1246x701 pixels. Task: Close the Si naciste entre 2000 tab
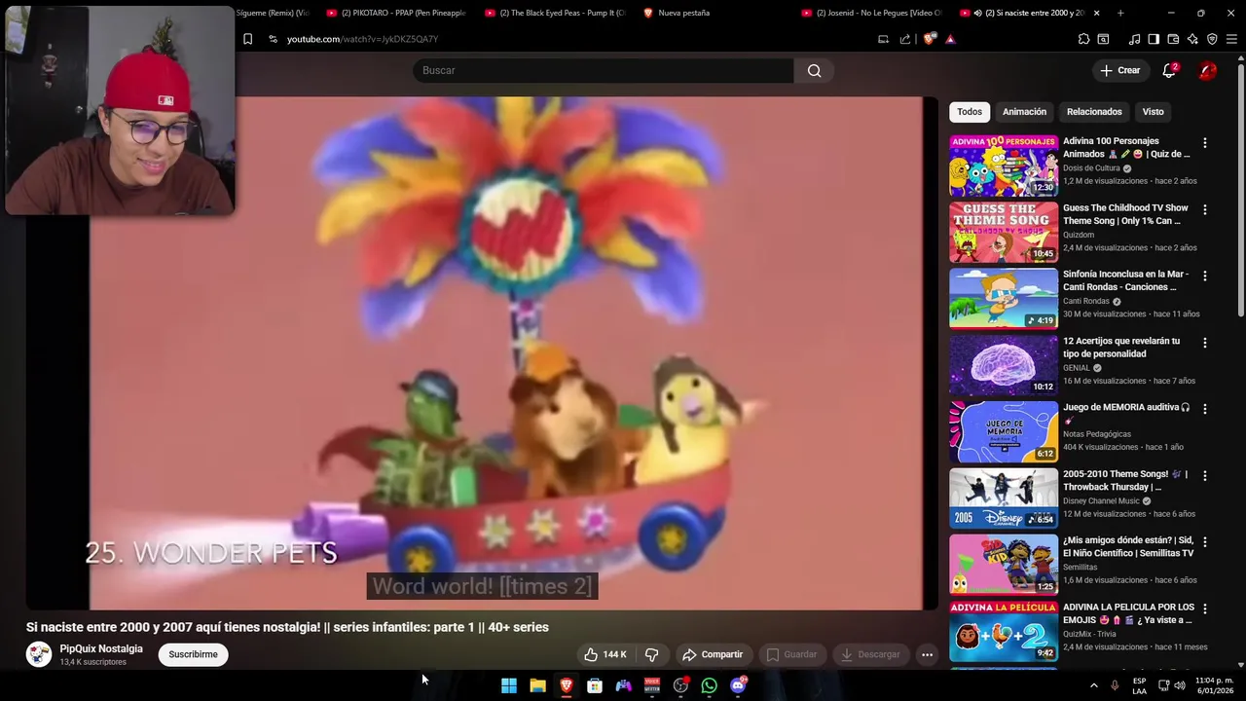(x=1096, y=13)
